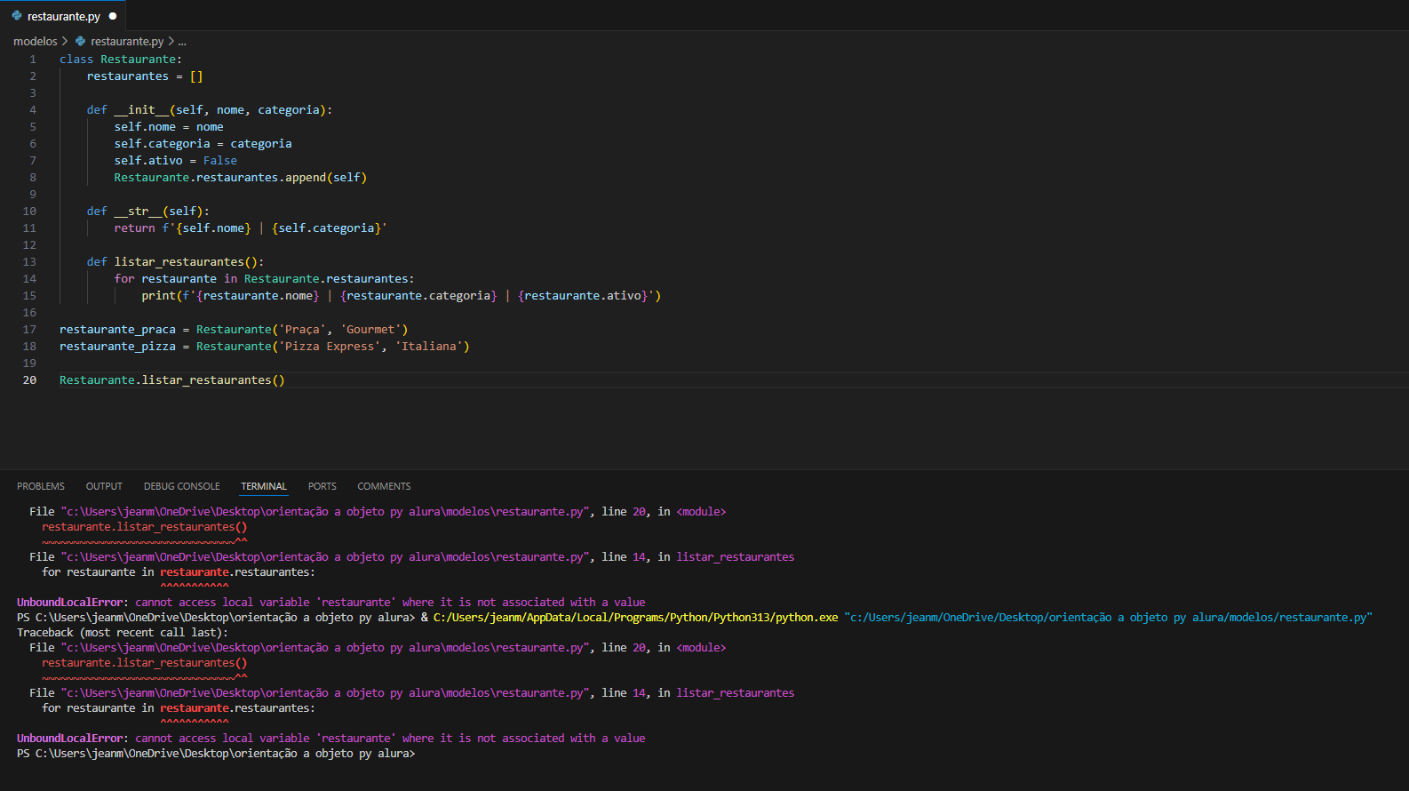Select the restaurante.py editor tab
The height and width of the screenshot is (791, 1409).
point(63,16)
